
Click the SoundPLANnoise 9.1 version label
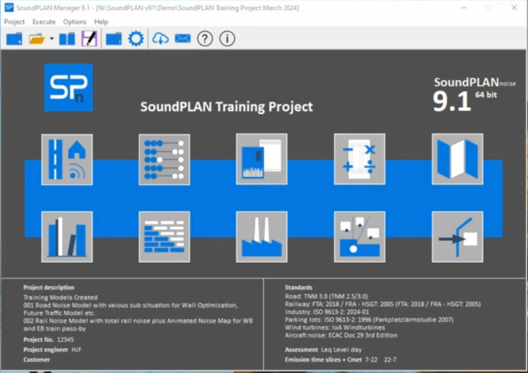click(474, 95)
